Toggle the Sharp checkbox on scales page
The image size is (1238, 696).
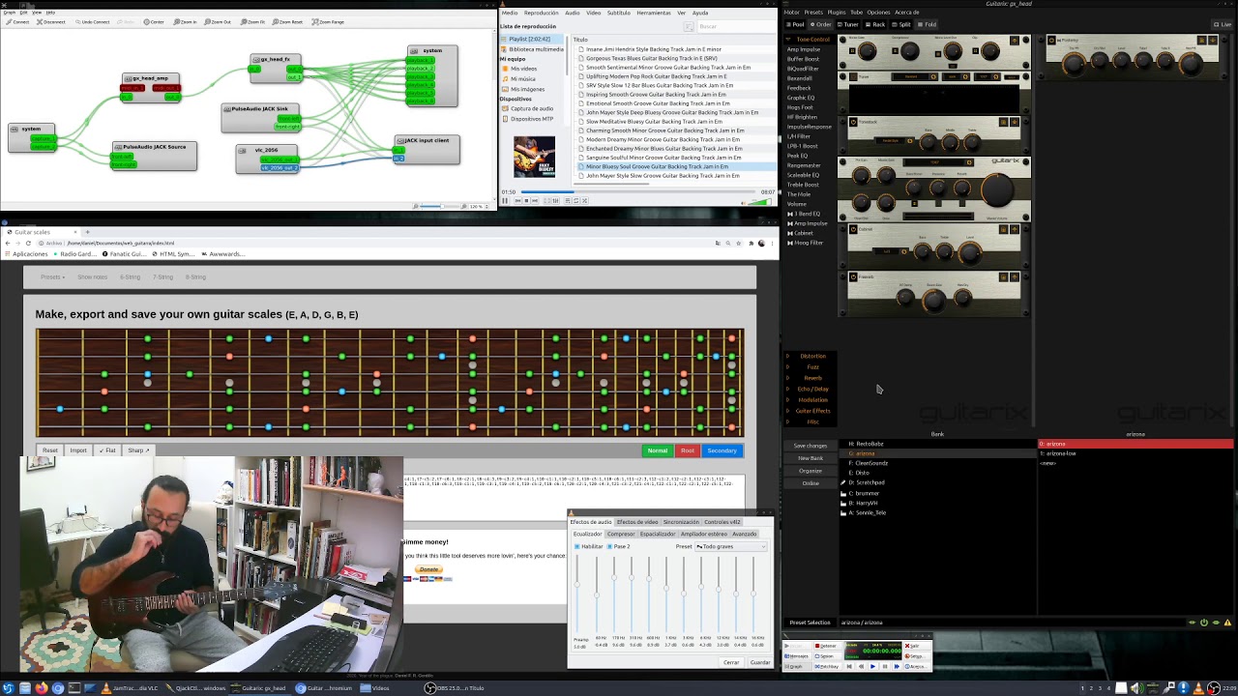(x=137, y=450)
